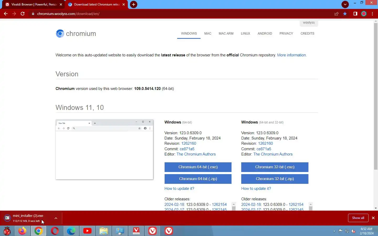This screenshot has width=378, height=236.
Task: Click 32-bit How to update it? link
Action: click(256, 189)
